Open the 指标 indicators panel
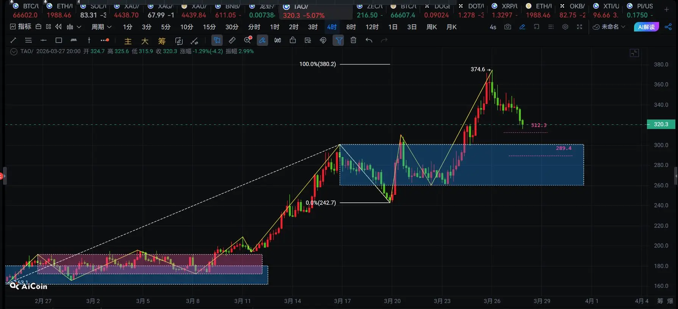Viewport: 678px width, 309px height. [21, 27]
